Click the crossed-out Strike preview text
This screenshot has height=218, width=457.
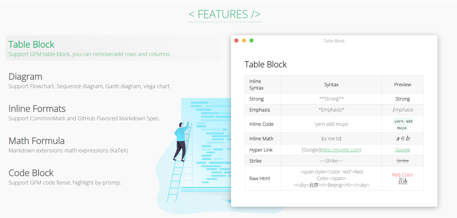[402, 161]
